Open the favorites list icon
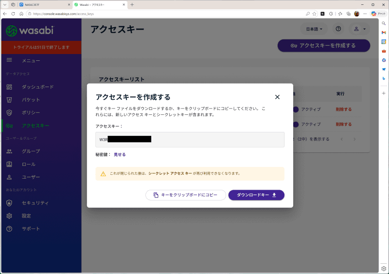Viewport: 389px width, 274px height. pyautogui.click(x=340, y=14)
